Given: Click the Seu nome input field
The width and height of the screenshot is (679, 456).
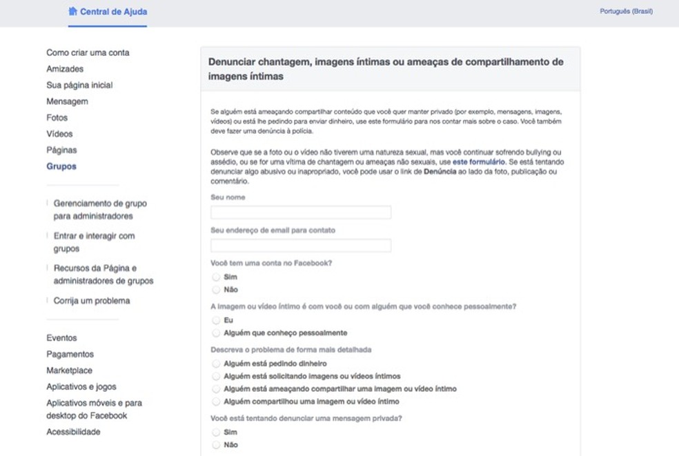Looking at the screenshot, I should [300, 212].
